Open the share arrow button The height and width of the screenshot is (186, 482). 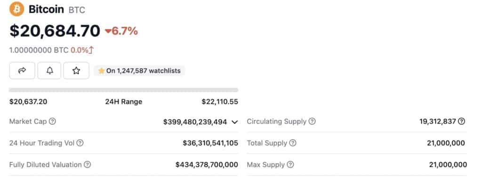[22, 70]
